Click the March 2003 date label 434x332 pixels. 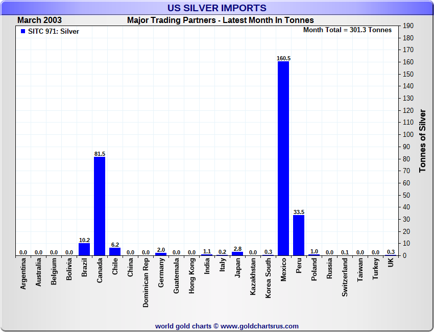pyautogui.click(x=40, y=20)
